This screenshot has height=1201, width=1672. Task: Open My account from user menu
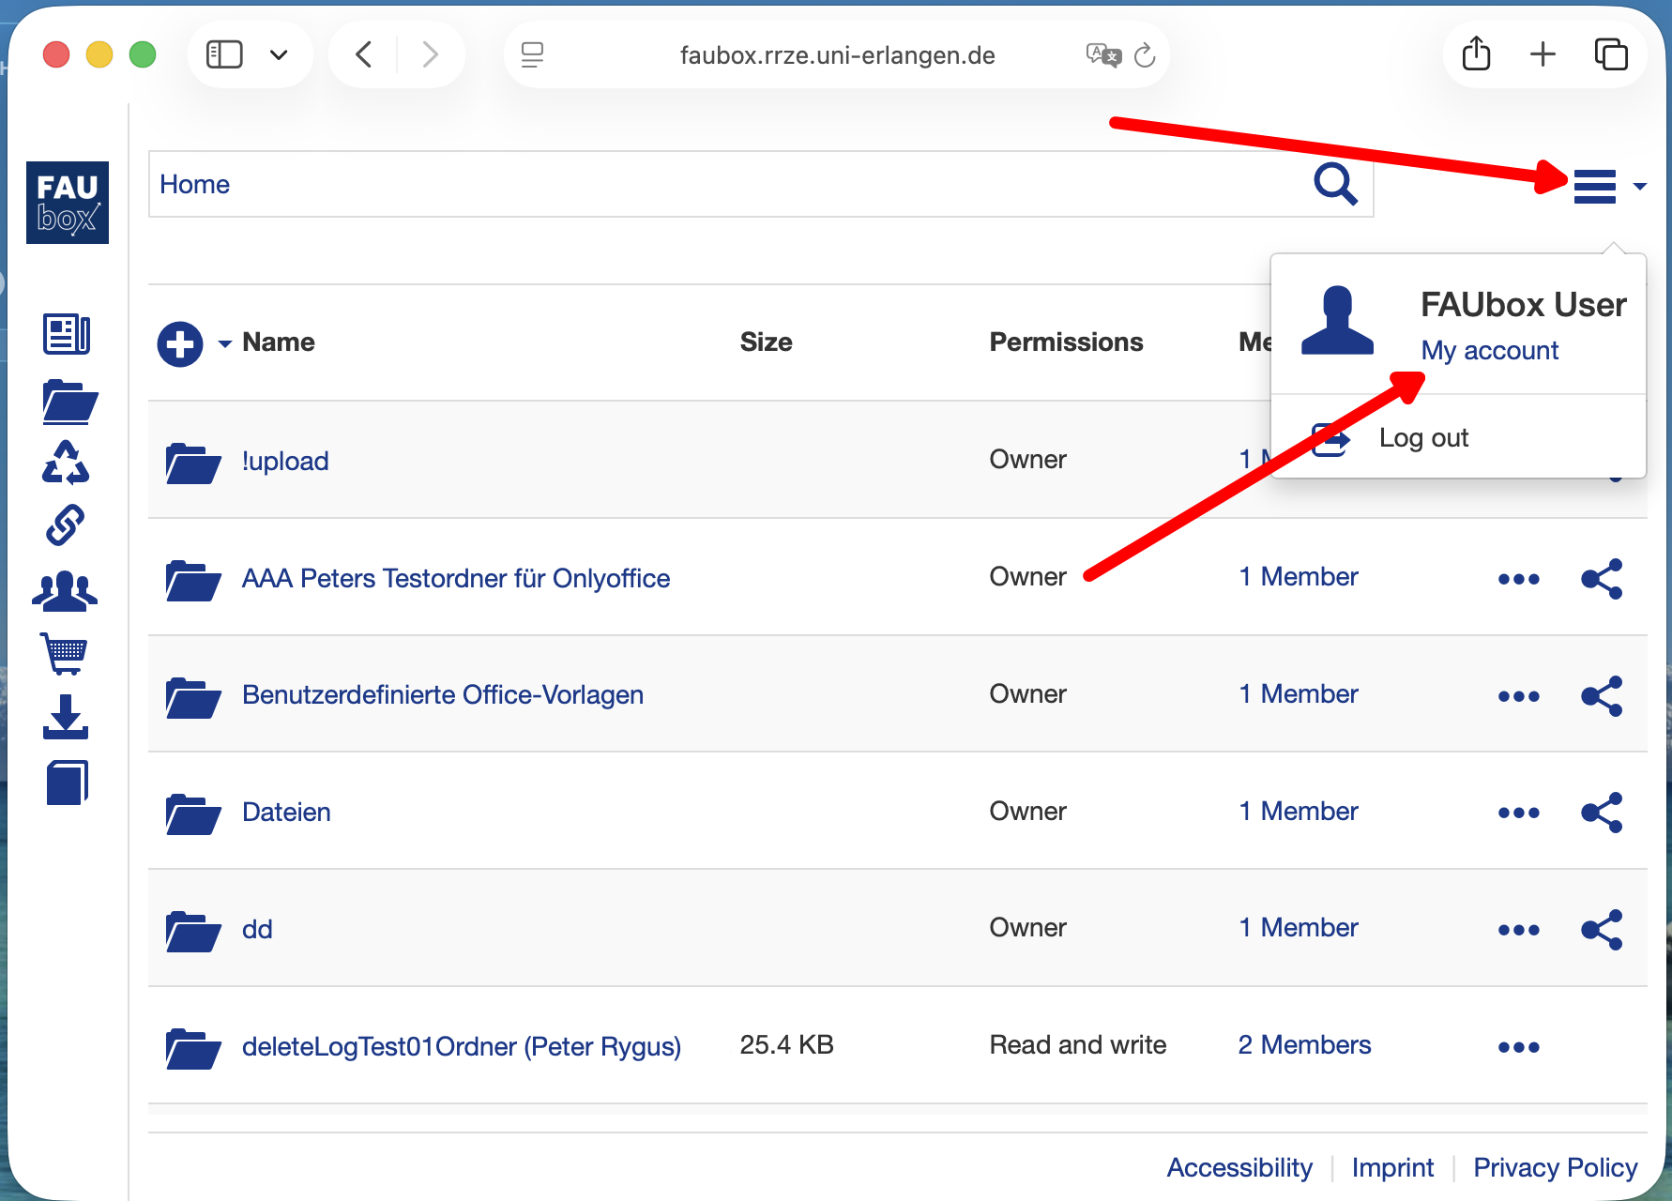pyautogui.click(x=1489, y=351)
